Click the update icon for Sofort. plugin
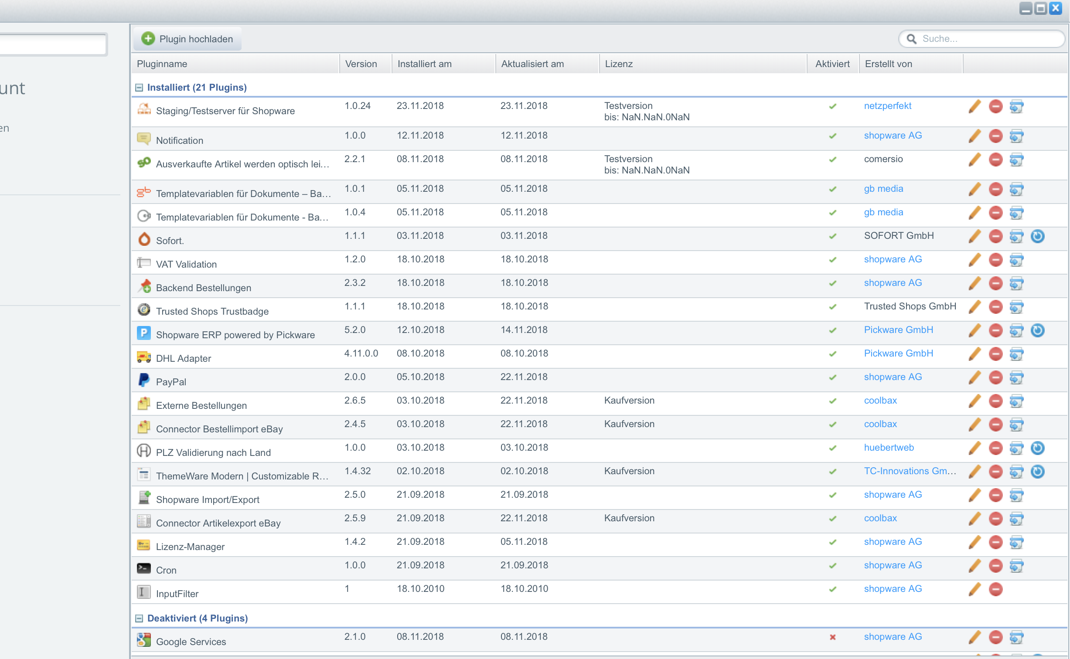This screenshot has width=1070, height=659. tap(1037, 236)
